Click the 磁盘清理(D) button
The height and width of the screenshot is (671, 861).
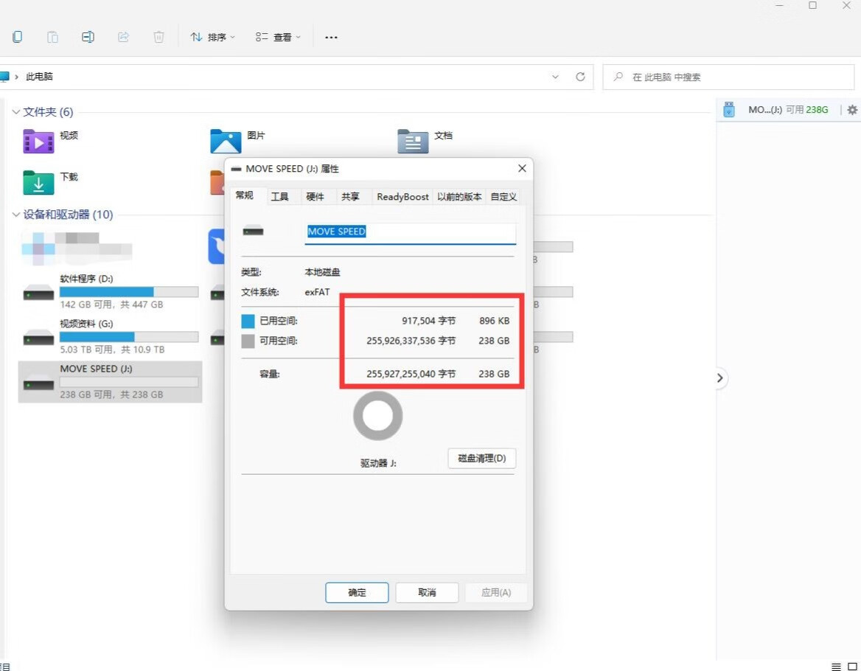tap(482, 458)
